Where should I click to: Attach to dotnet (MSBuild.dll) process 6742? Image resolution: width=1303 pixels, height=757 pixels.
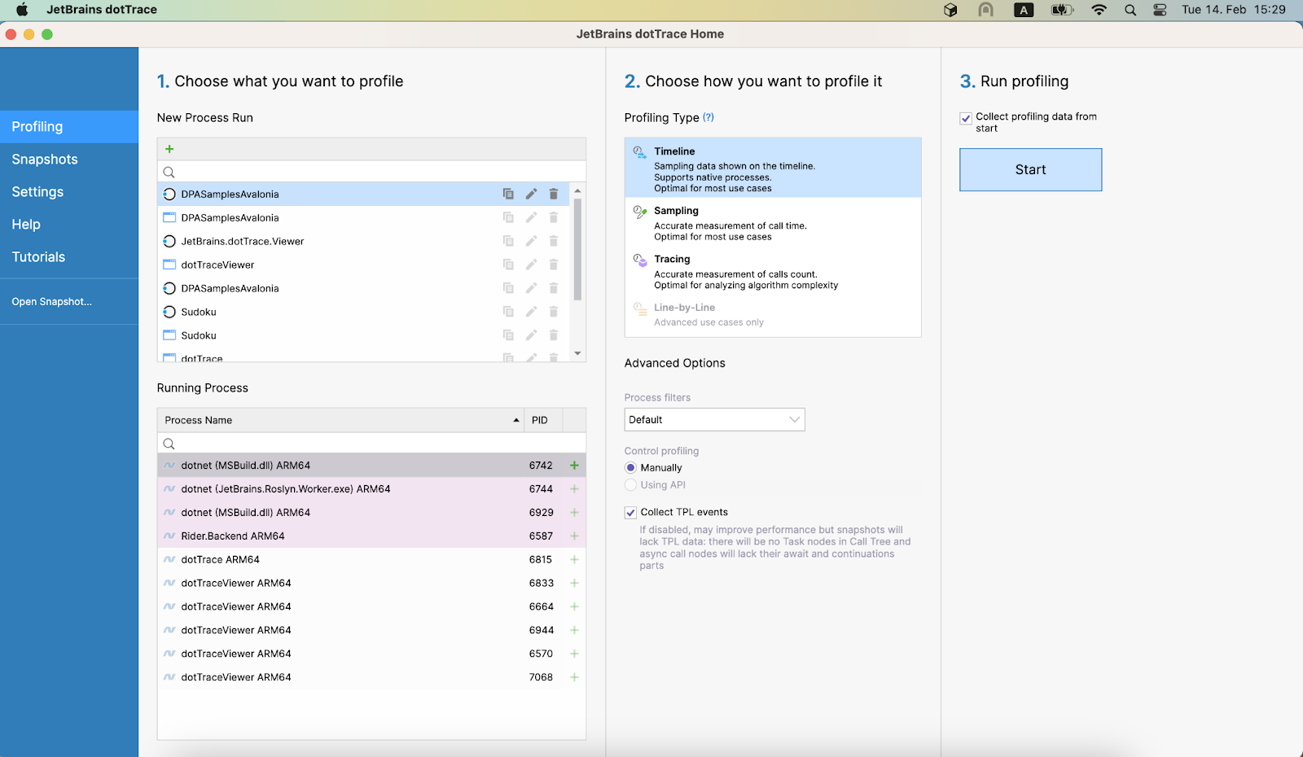tap(574, 466)
